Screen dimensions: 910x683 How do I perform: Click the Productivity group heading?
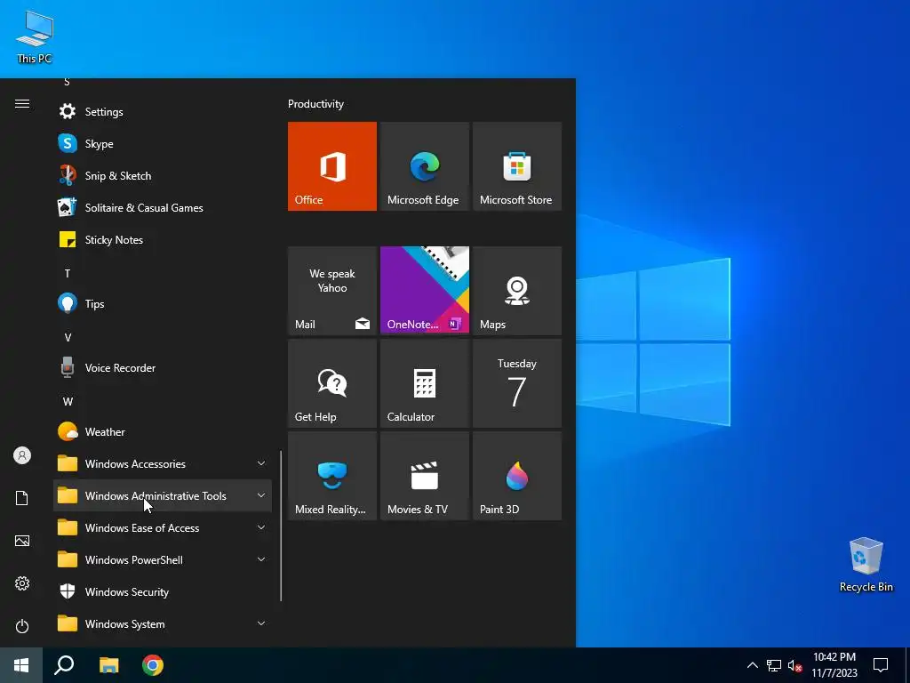point(315,104)
